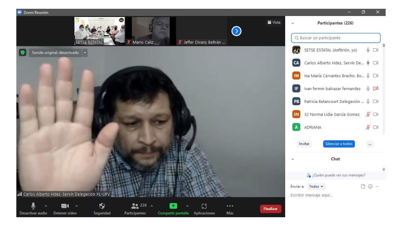Click the Buscar un participante search field

pyautogui.click(x=336, y=38)
